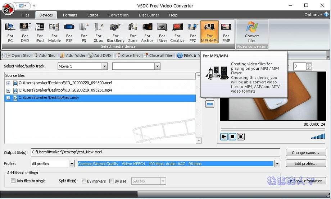Click Close files in toolbar
Screen dimensions: 331x199
[x=128, y=55]
